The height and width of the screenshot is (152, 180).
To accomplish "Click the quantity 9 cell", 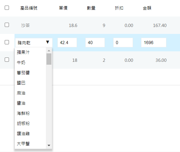I will [x=104, y=26].
